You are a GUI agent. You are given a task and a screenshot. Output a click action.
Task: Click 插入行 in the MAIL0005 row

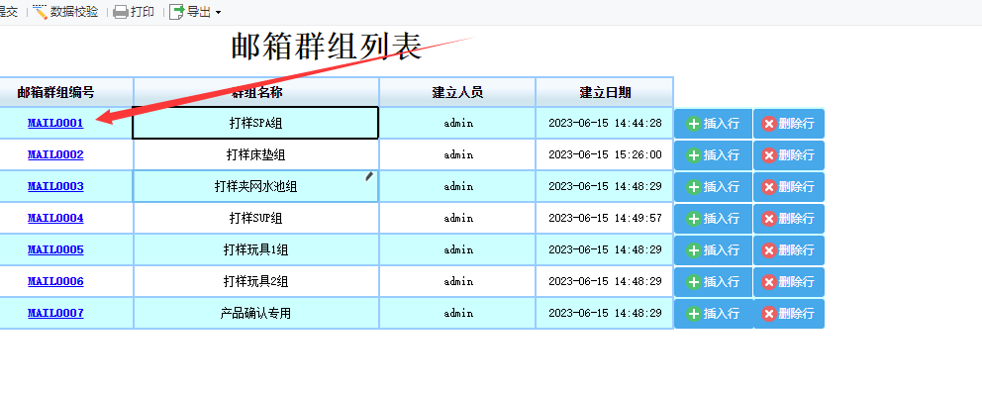(713, 250)
